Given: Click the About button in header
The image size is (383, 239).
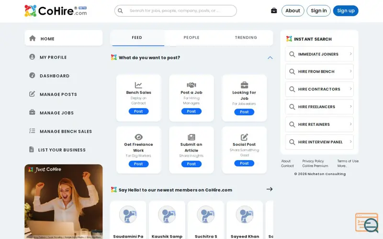Looking at the screenshot, I should 293,11.
